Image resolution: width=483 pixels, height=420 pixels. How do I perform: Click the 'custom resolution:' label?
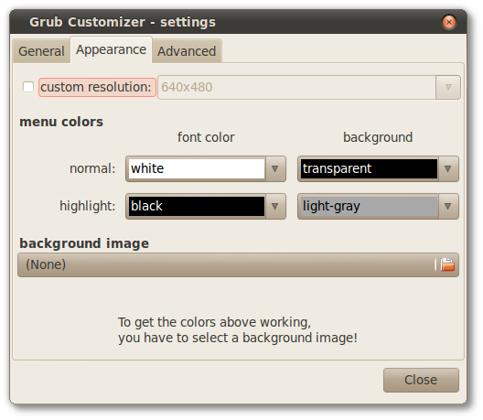(97, 88)
